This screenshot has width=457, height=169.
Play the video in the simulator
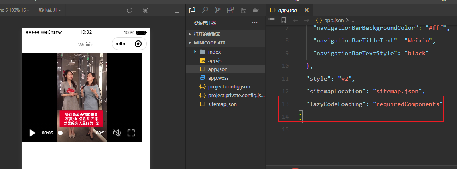(32, 133)
